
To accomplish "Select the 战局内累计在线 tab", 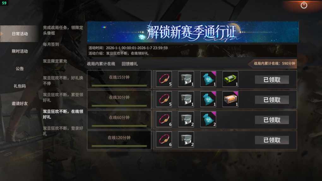I will 101,64.
